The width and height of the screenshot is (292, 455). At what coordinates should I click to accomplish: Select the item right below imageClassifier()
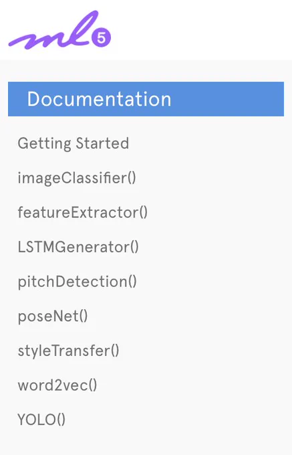83,212
